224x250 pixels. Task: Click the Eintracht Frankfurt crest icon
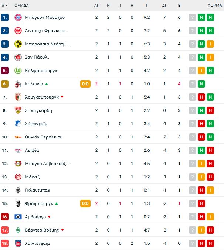(x=18, y=31)
